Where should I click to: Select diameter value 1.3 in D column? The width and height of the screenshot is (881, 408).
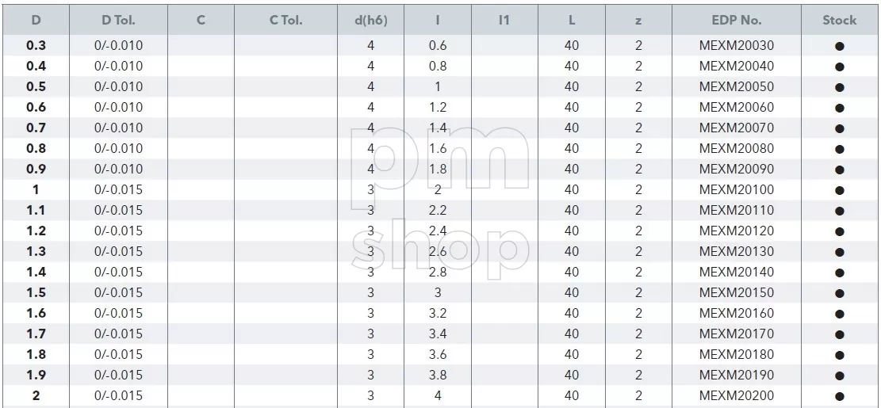click(36, 251)
